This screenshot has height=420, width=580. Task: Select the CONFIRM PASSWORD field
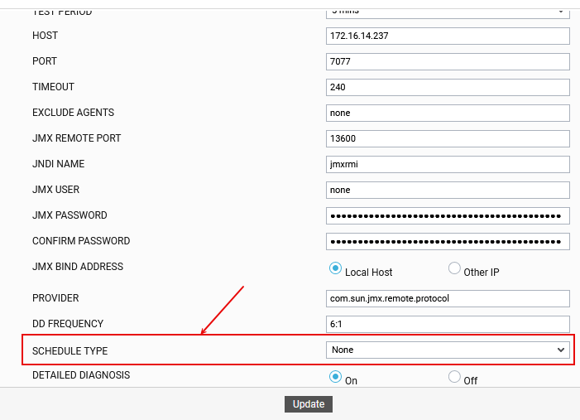coord(448,241)
